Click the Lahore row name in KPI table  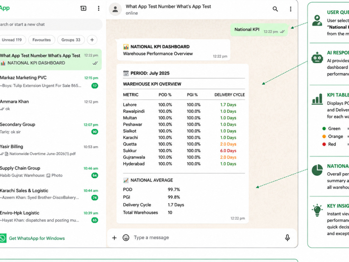pos(130,105)
